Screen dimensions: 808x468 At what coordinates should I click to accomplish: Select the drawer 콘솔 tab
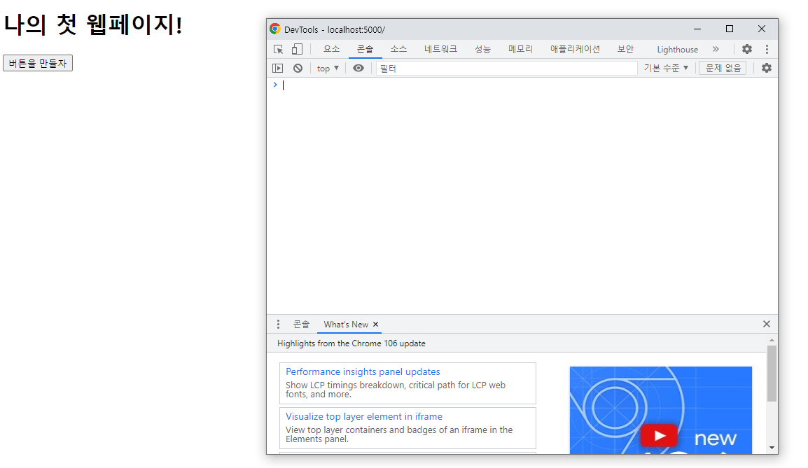tap(301, 325)
